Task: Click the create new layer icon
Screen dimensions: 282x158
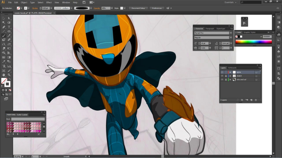Action: 251,100
